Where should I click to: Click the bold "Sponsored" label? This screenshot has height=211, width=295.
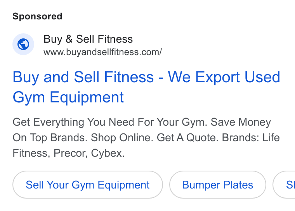37,16
